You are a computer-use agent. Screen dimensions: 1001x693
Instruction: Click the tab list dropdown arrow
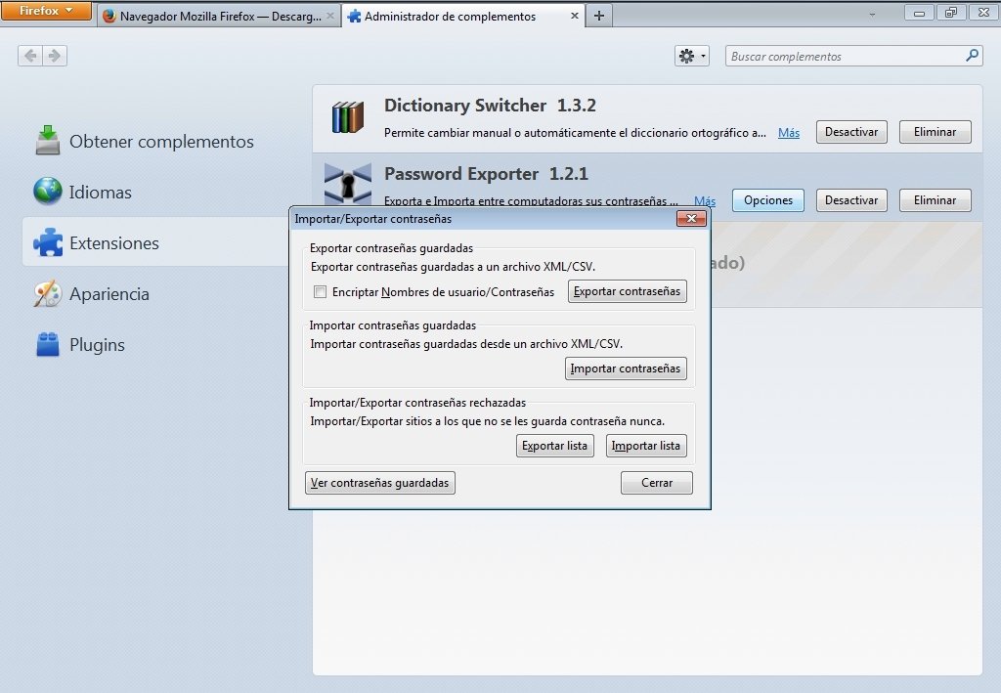(872, 14)
